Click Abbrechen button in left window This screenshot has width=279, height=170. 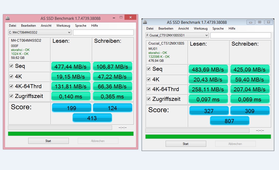click(x=98, y=141)
